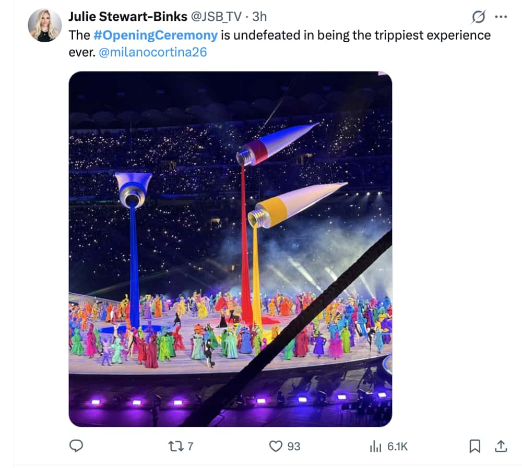Open share menu from the upload arrow
The width and height of the screenshot is (522, 468).
pyautogui.click(x=501, y=446)
